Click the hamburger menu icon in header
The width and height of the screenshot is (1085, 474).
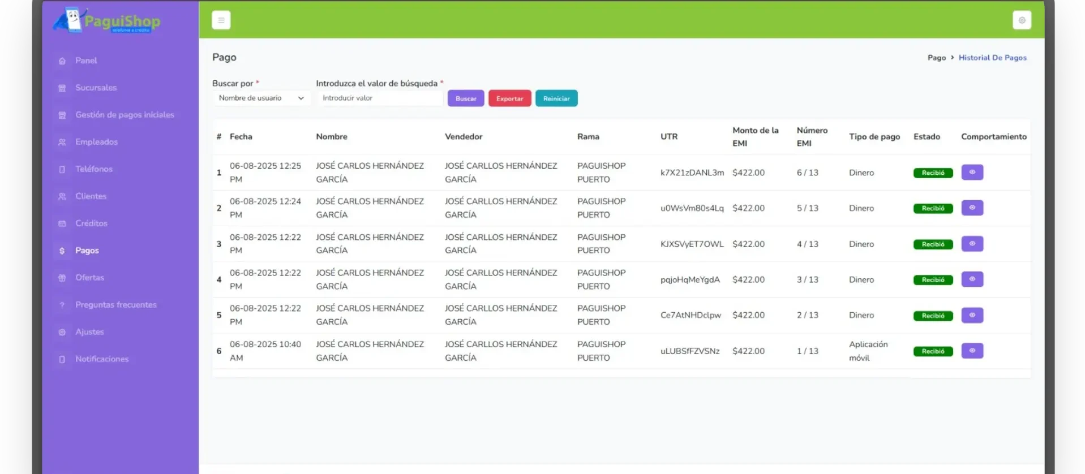click(221, 20)
